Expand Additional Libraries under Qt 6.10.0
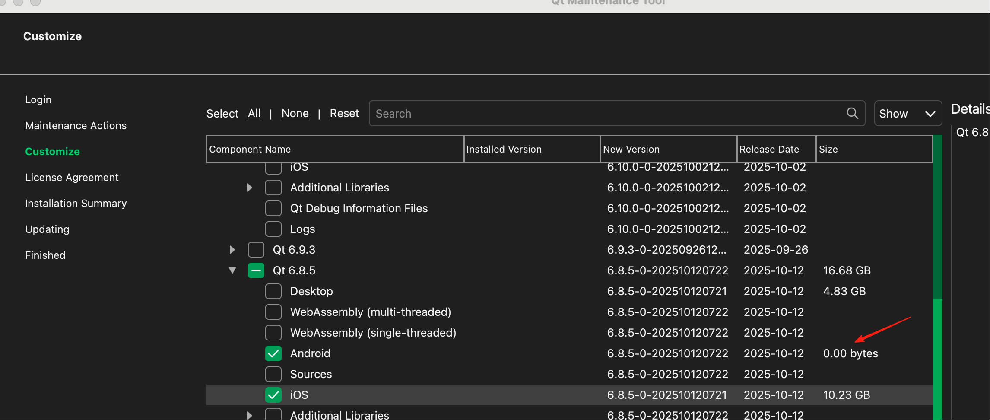 (x=250, y=188)
